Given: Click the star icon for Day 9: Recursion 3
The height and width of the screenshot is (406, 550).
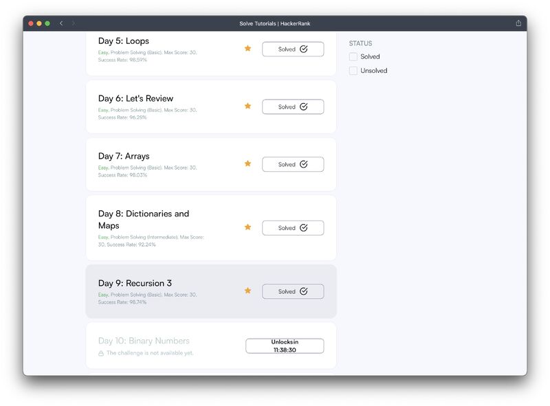Looking at the screenshot, I should pyautogui.click(x=247, y=291).
